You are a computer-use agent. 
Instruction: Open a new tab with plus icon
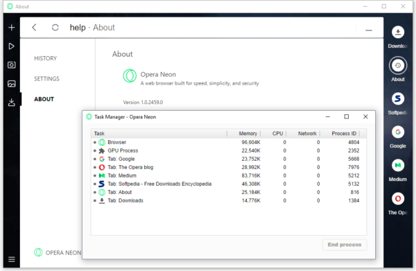click(x=11, y=28)
